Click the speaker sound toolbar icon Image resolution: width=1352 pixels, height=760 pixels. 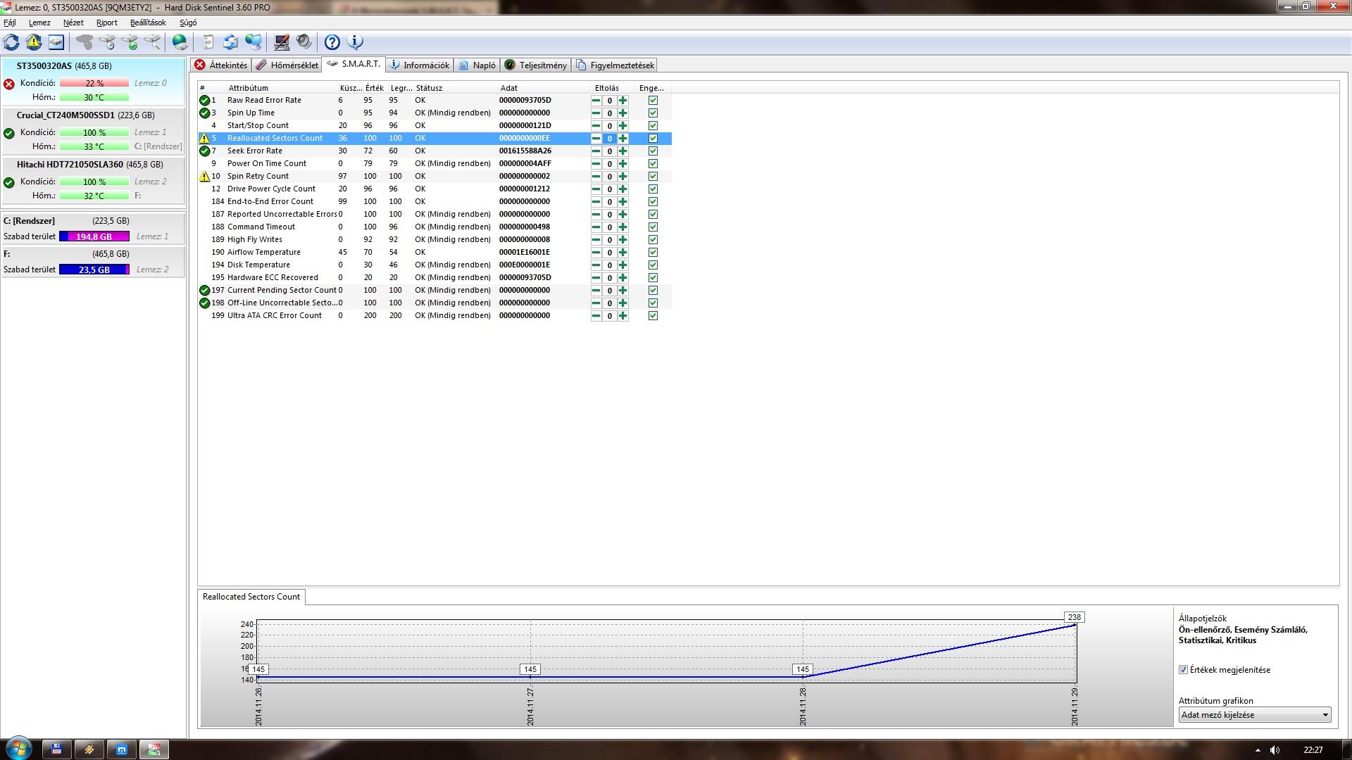(304, 42)
